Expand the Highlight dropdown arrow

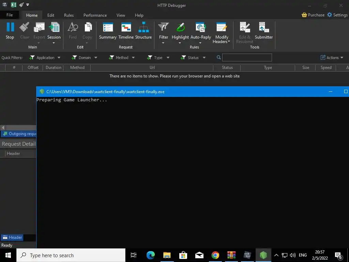(180, 43)
